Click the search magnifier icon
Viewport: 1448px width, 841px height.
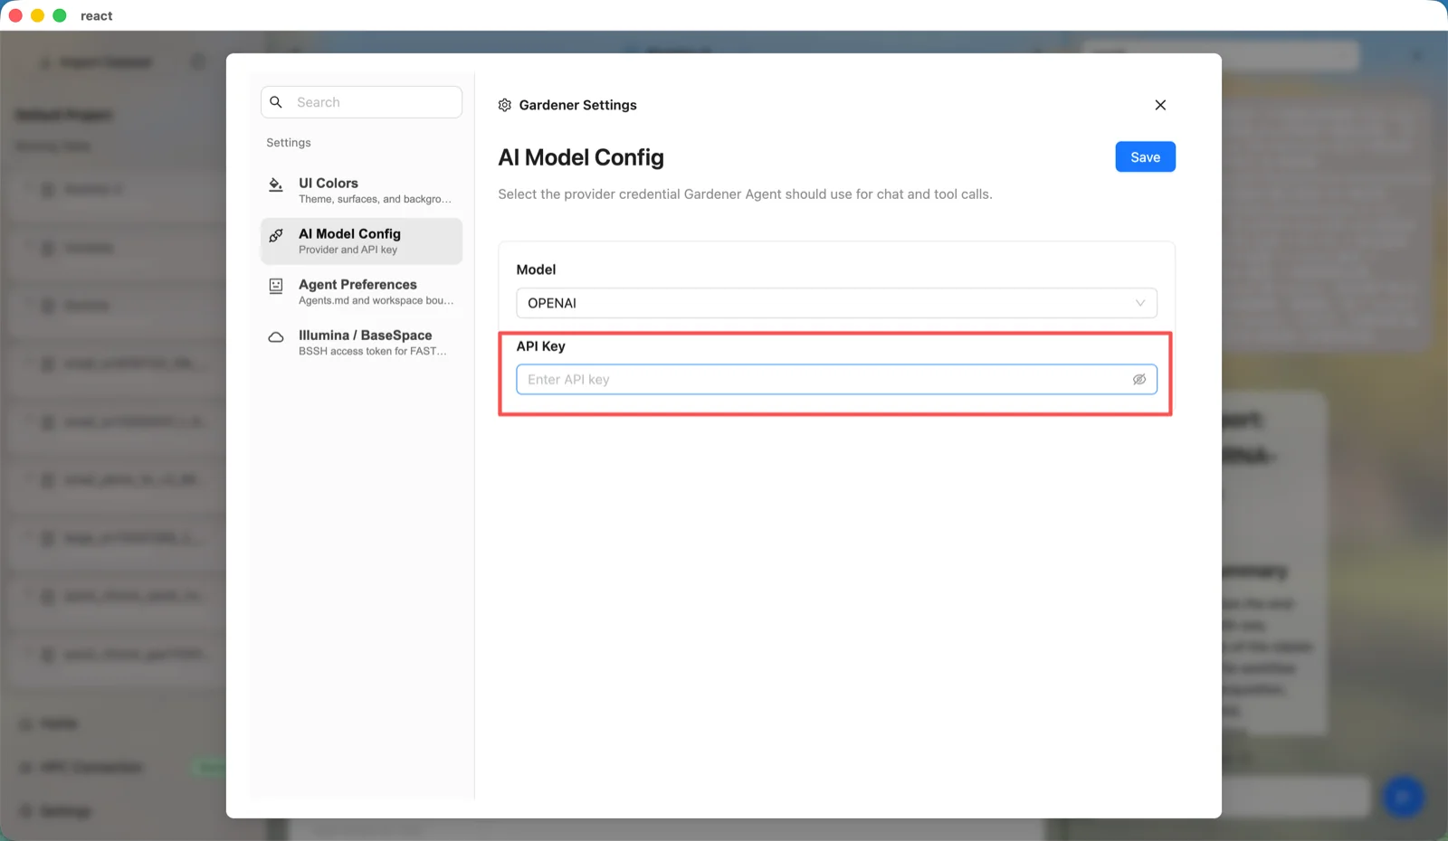click(x=276, y=102)
